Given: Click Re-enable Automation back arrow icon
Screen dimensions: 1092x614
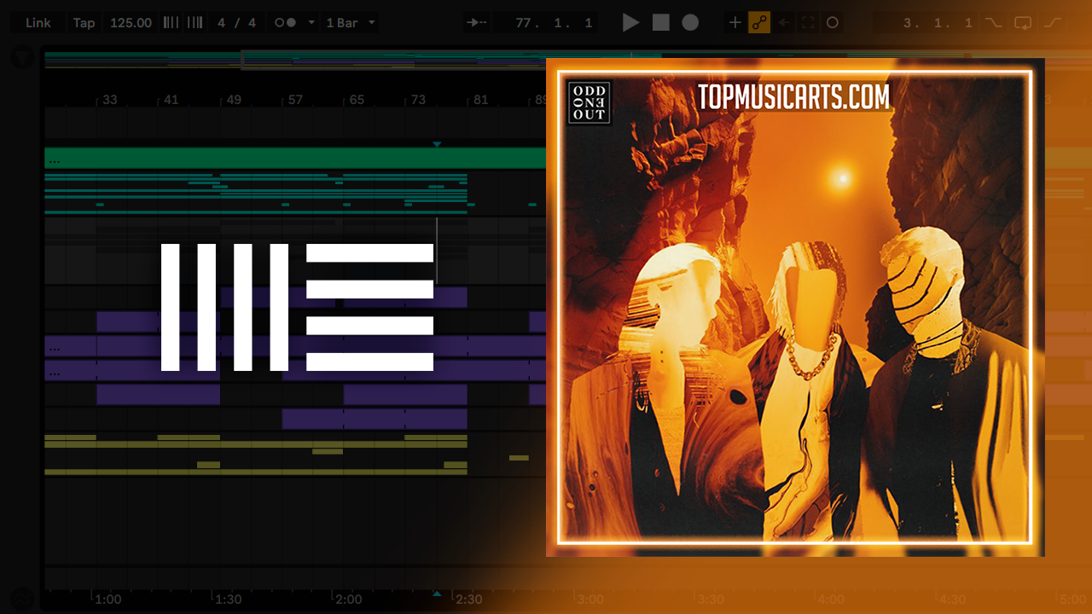Looking at the screenshot, I should pos(784,23).
